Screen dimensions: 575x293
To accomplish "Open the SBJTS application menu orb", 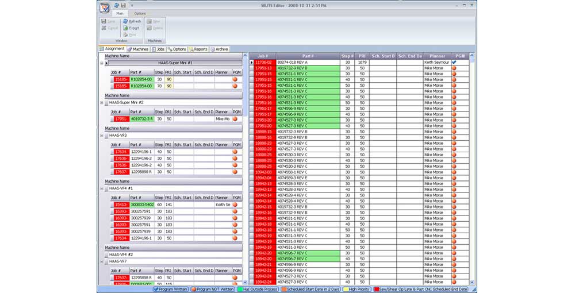I will [105, 7].
